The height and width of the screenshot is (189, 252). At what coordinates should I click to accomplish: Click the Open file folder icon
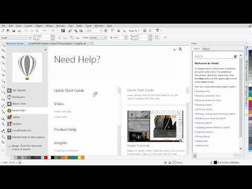click(x=8, y=31)
